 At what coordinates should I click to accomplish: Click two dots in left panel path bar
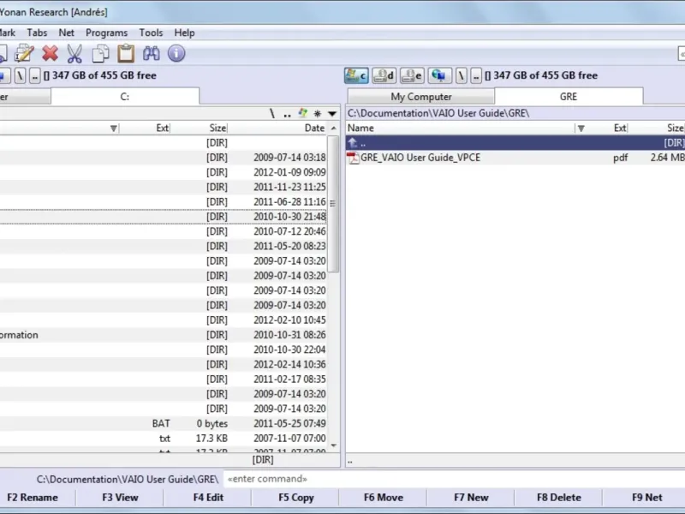tap(287, 115)
